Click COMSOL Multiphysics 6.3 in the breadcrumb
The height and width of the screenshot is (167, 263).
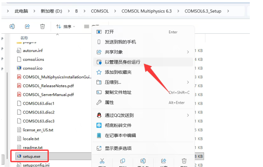point(147,11)
